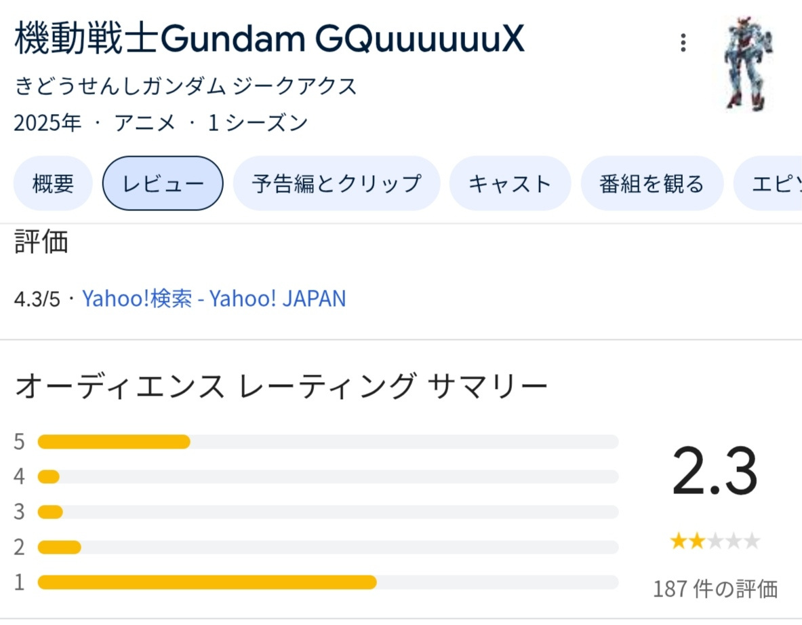
Task: Click the 187 件の評価 count text
Action: pyautogui.click(x=715, y=588)
